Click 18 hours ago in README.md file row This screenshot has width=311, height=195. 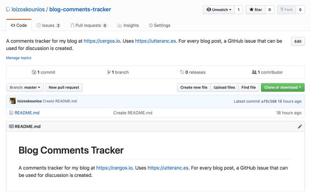(288, 113)
